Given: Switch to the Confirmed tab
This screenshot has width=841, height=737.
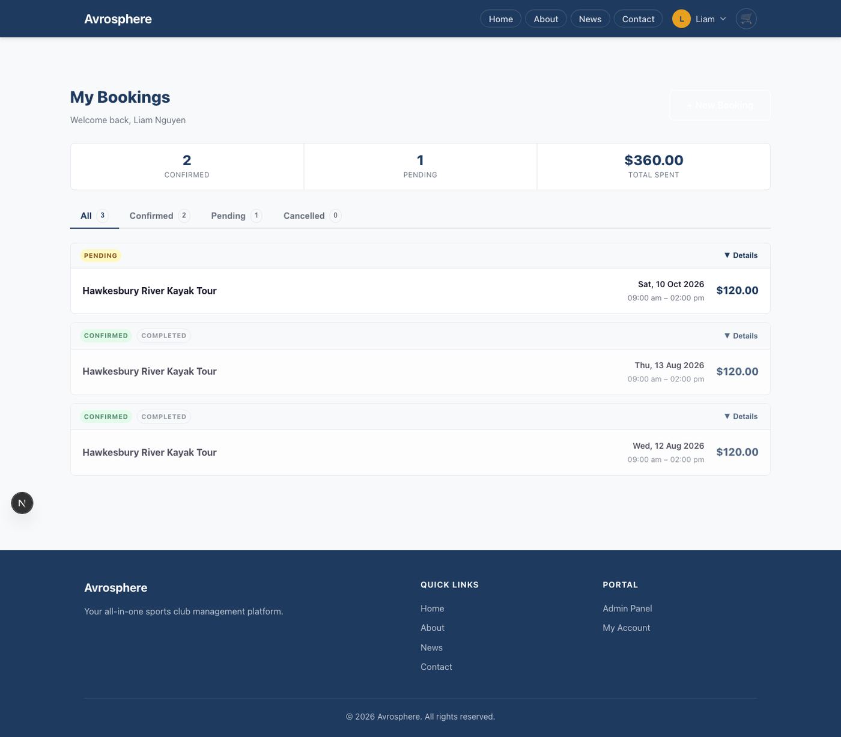Looking at the screenshot, I should click(160, 216).
